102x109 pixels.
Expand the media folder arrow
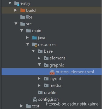(x=39, y=86)
